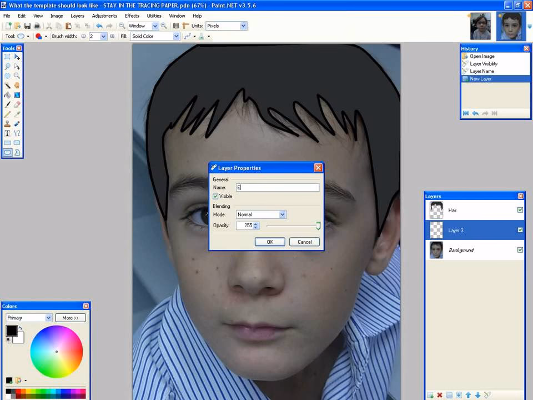Pick a color from the color wheel
The height and width of the screenshot is (400, 533).
click(x=57, y=352)
